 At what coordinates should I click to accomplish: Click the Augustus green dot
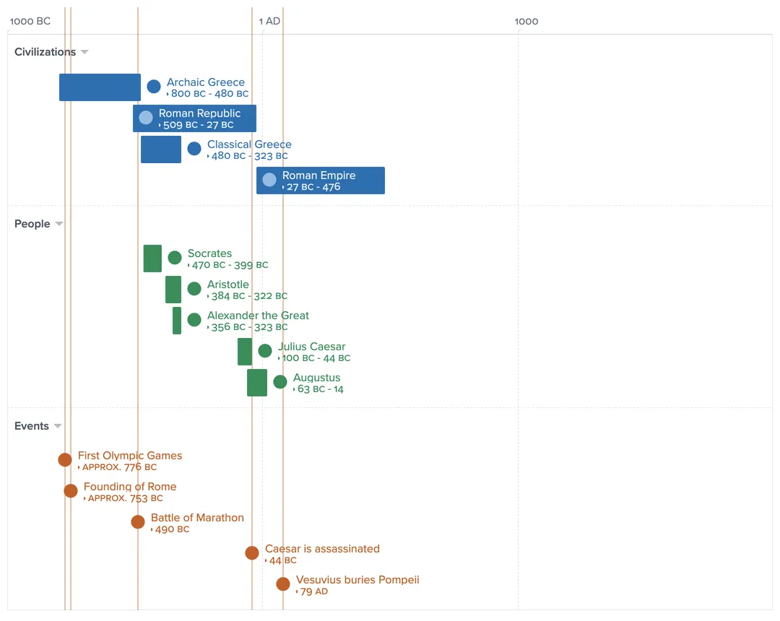(x=280, y=381)
